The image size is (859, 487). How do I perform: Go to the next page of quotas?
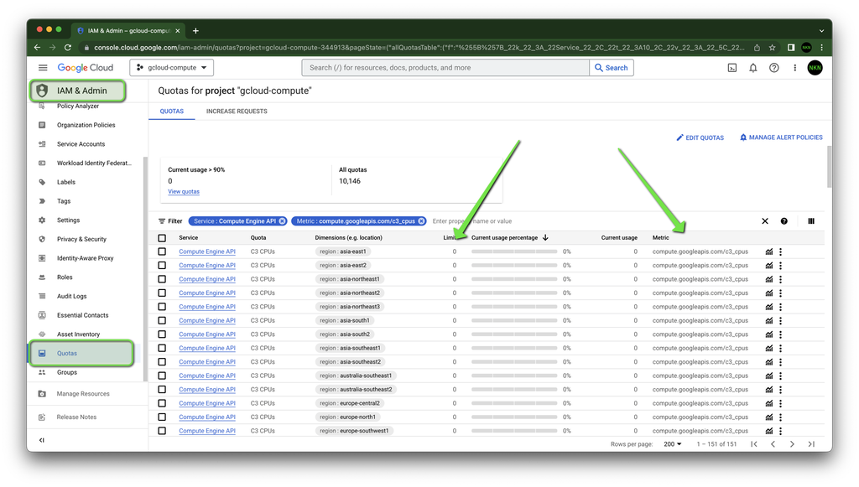[792, 444]
